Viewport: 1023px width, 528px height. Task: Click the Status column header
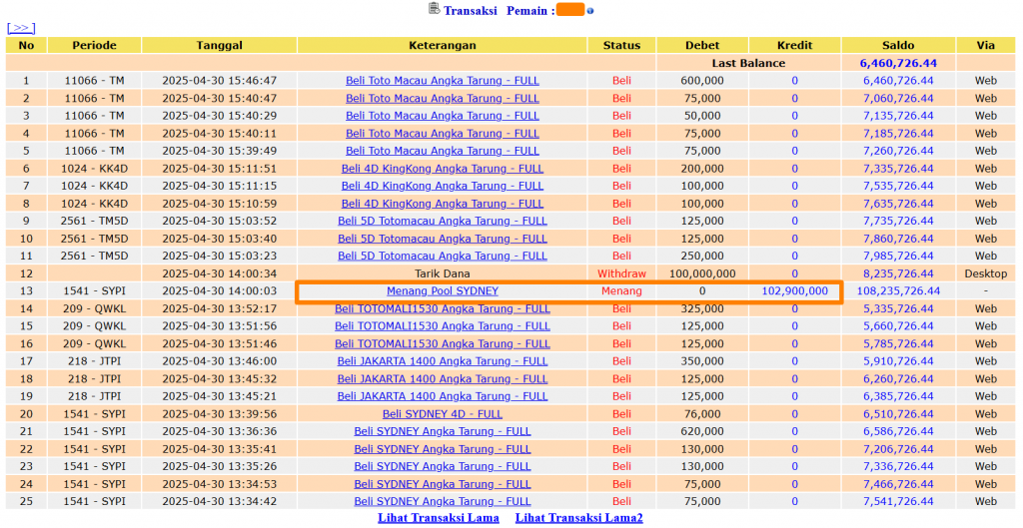[621, 46]
